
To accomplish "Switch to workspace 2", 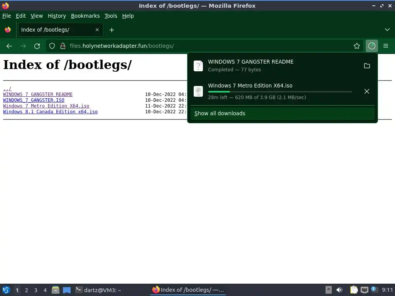I will click(27, 290).
